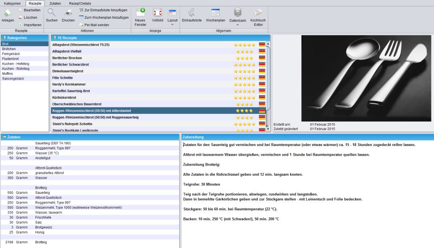This screenshot has width=434, height=248.
Task: Open the Wochenplan calendar icon
Action: click(x=215, y=12)
